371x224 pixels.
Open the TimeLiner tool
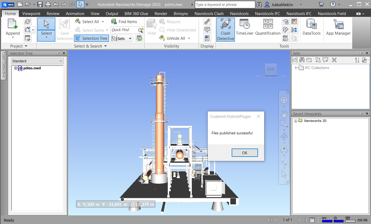pyautogui.click(x=245, y=28)
